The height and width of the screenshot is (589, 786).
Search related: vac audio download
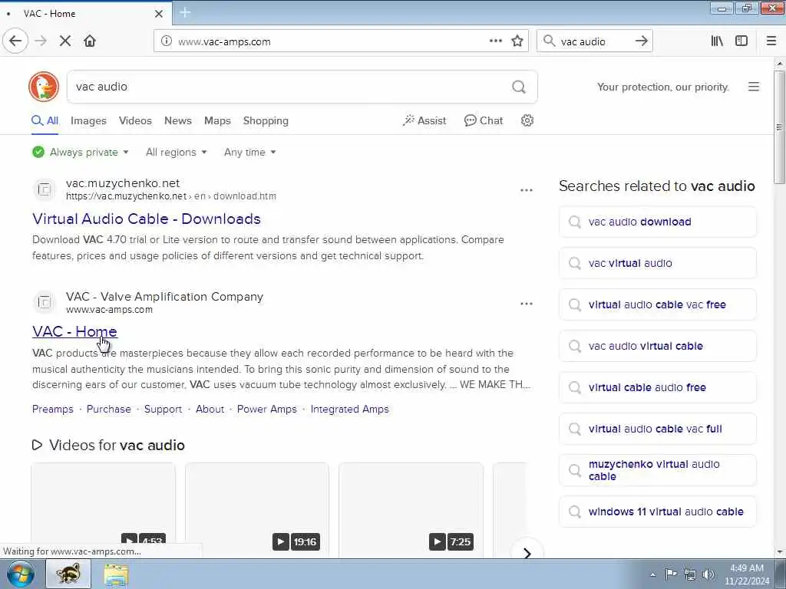click(x=657, y=222)
